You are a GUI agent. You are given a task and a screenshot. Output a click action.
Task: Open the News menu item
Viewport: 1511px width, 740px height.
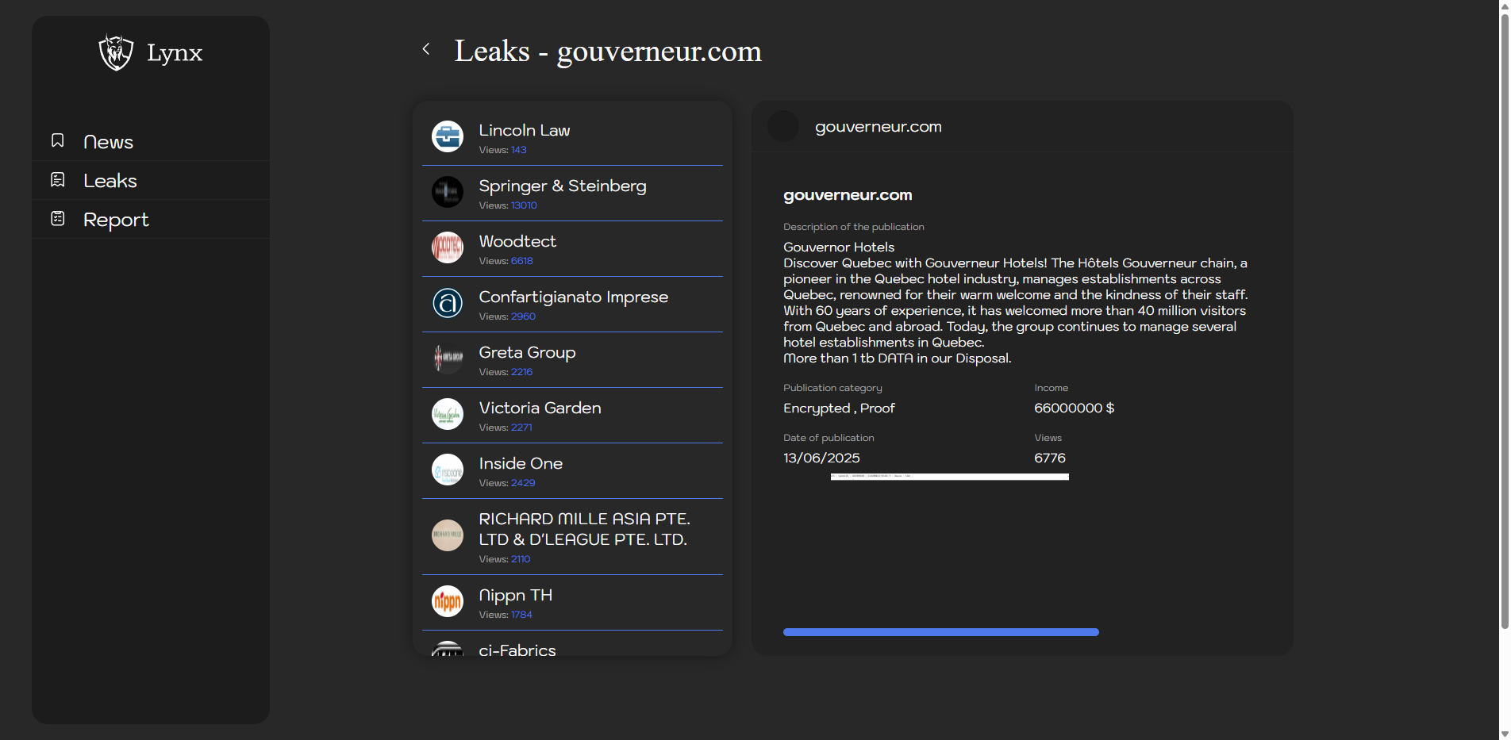tap(108, 142)
